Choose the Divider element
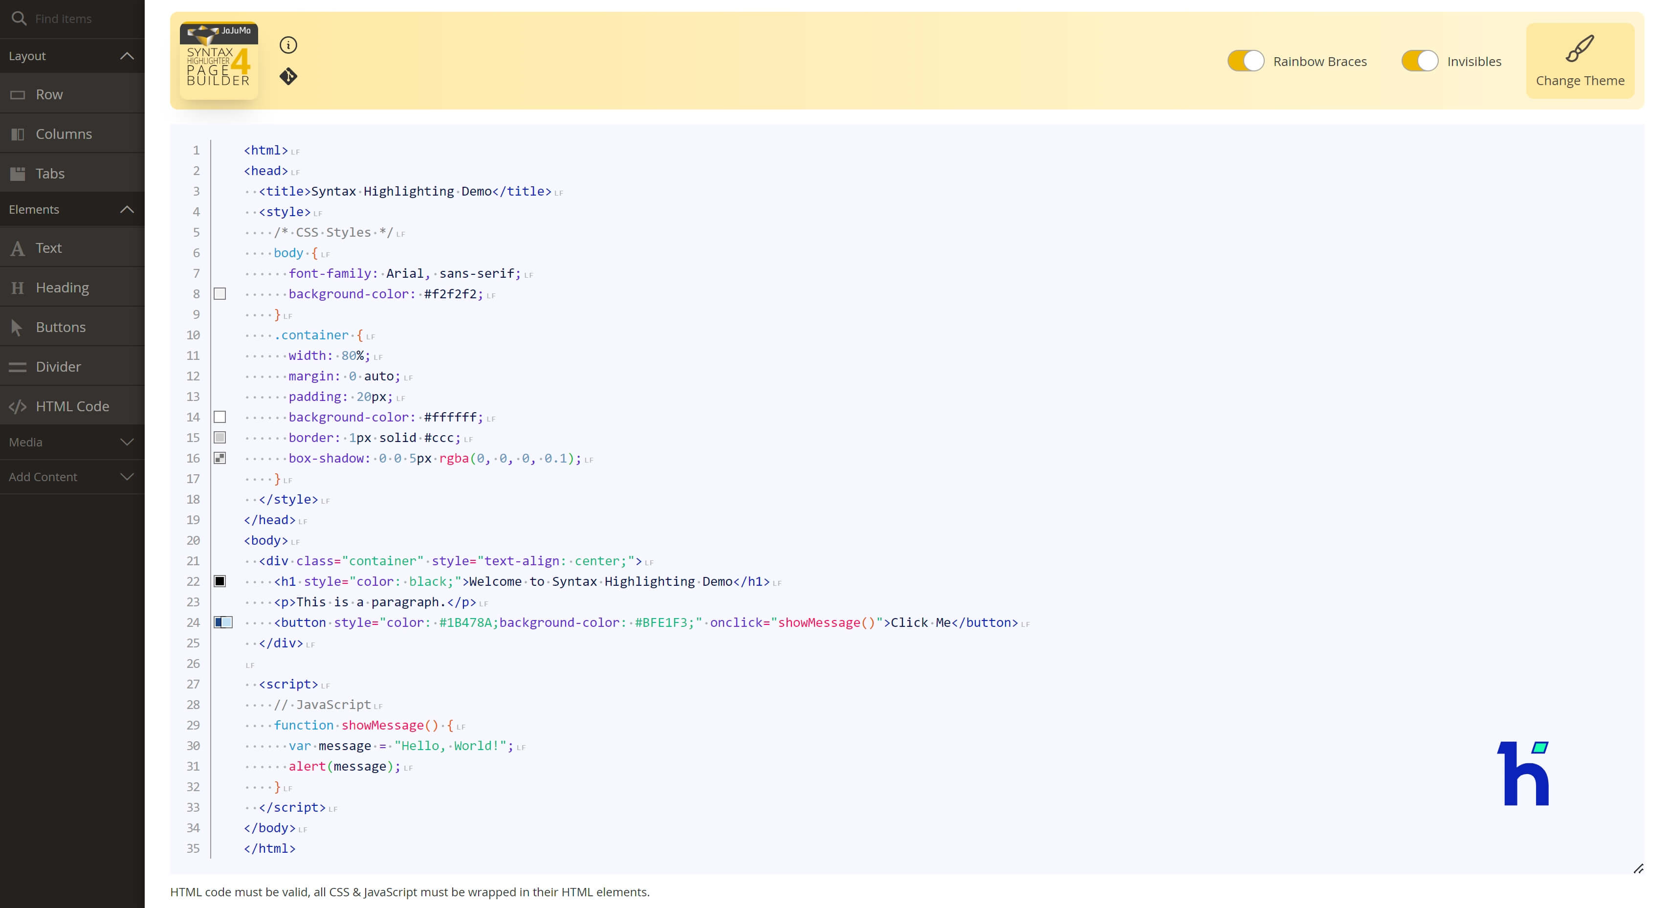The width and height of the screenshot is (1669, 908). tap(72, 366)
